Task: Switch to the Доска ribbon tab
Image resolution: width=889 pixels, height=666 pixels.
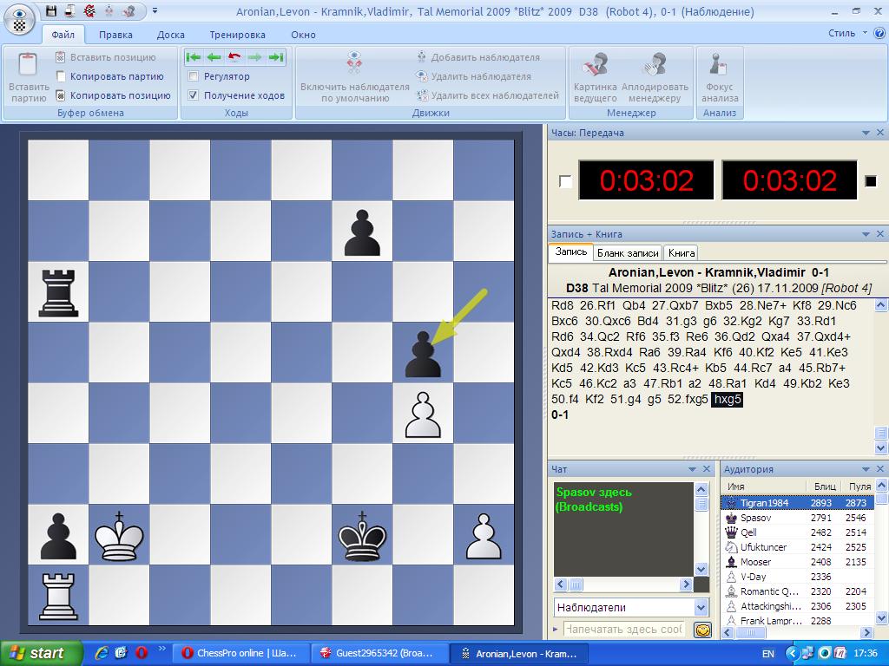Action: point(170,35)
